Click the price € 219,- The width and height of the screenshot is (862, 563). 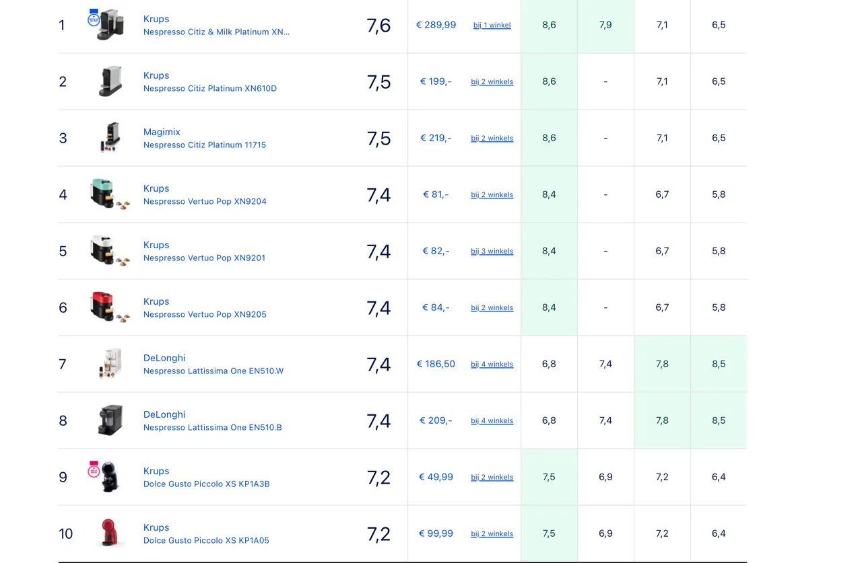point(436,138)
